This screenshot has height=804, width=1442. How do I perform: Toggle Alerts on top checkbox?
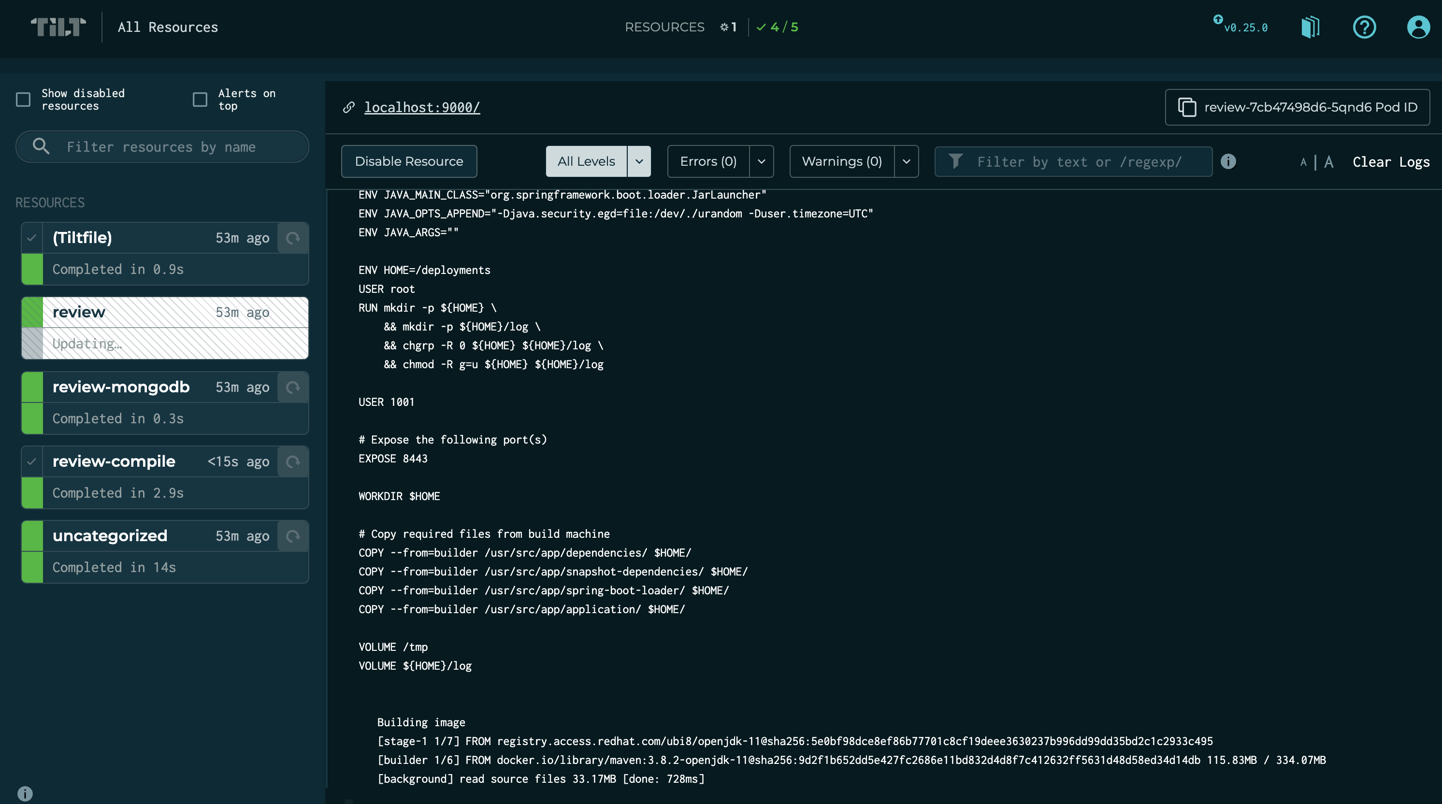pos(200,100)
